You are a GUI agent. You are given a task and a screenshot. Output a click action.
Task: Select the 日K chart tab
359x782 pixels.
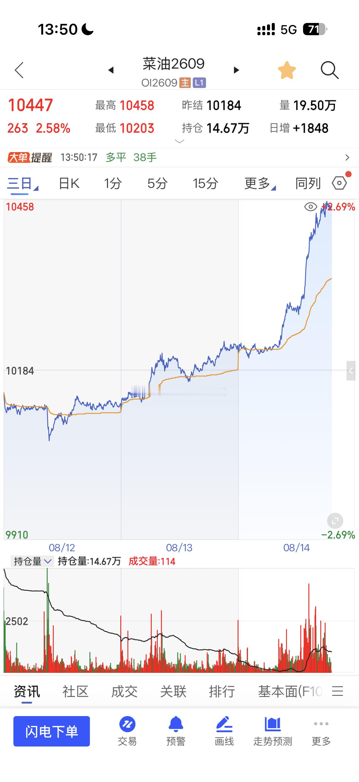point(69,183)
